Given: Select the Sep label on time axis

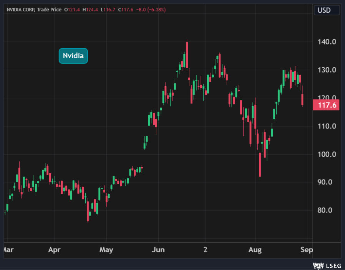Looking at the screenshot, I should point(306,250).
